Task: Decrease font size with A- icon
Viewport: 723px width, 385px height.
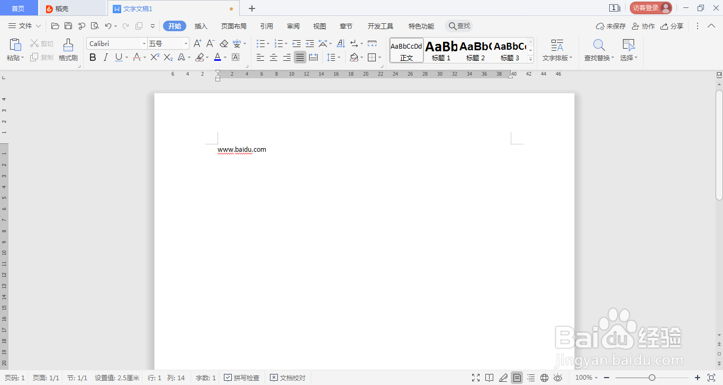Action: pyautogui.click(x=210, y=43)
